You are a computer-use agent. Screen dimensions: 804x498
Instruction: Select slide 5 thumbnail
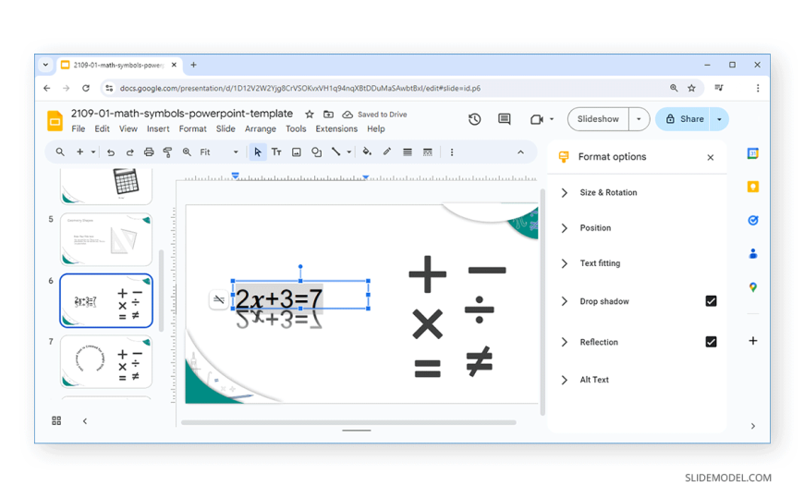click(106, 239)
